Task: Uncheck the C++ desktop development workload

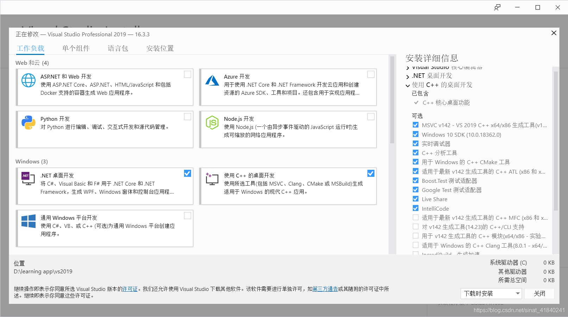Action: click(371, 173)
